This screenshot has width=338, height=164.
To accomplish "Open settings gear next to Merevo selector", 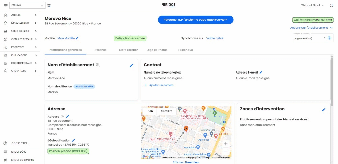I will click(49, 5).
